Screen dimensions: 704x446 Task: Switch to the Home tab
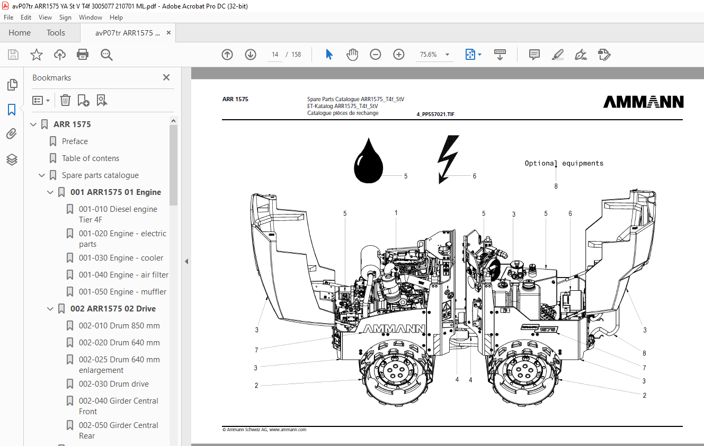pyautogui.click(x=20, y=33)
